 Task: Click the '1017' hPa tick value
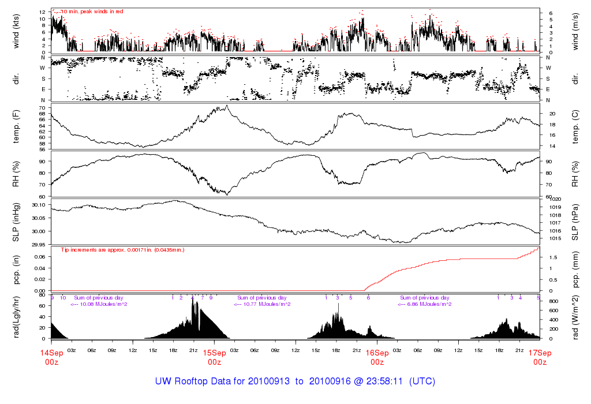tap(556, 223)
